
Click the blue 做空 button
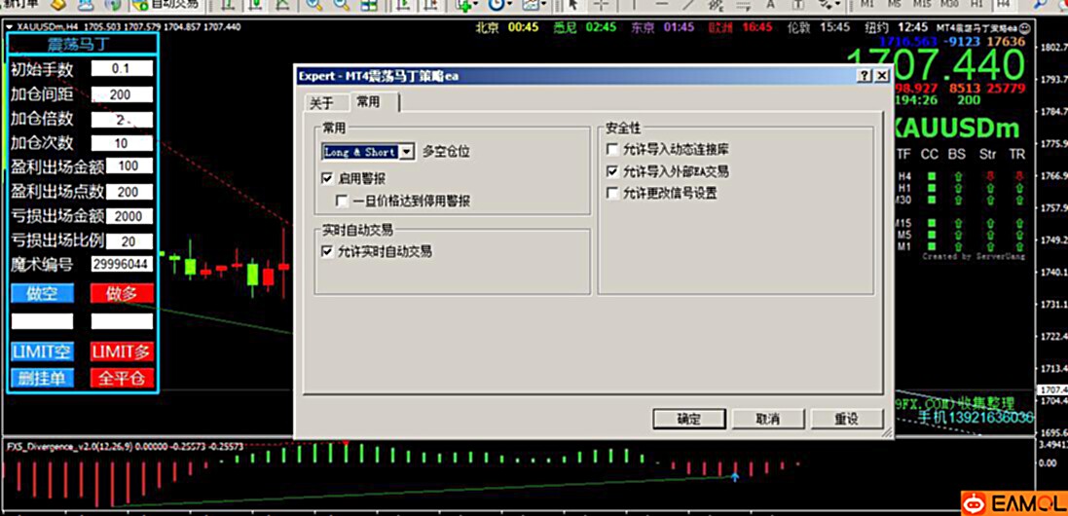[42, 293]
